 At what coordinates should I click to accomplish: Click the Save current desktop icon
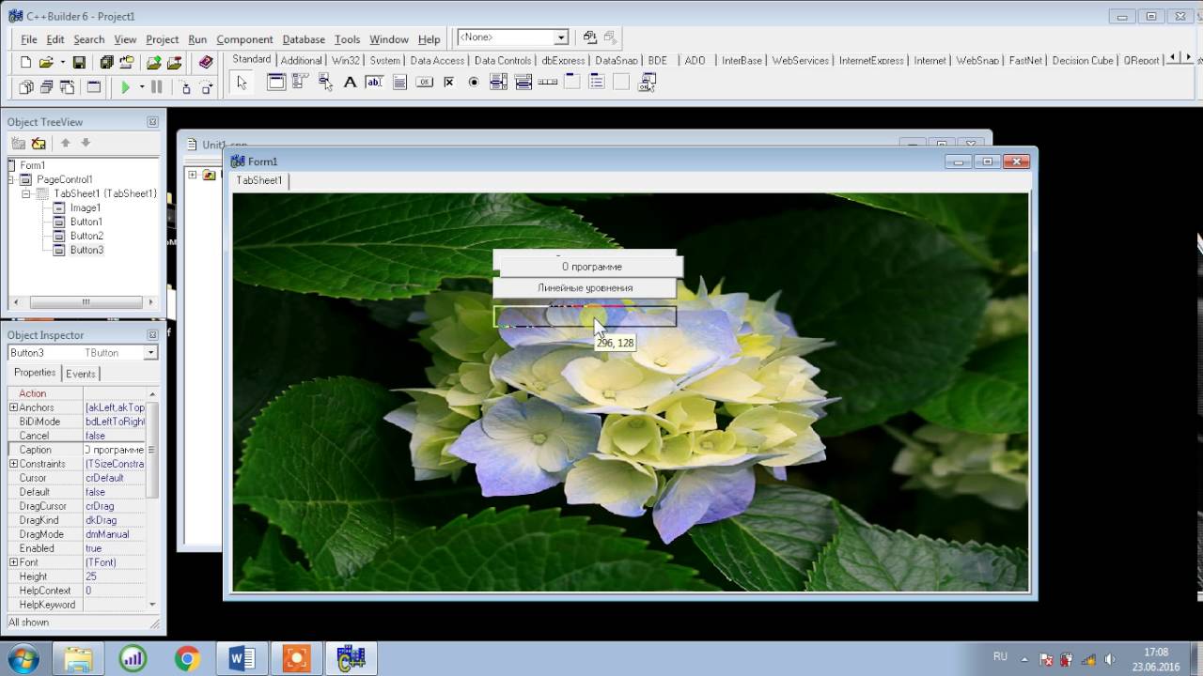coord(589,38)
